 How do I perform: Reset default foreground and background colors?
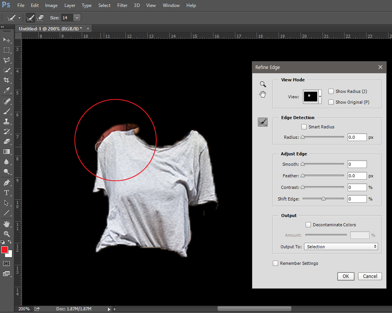(2, 242)
